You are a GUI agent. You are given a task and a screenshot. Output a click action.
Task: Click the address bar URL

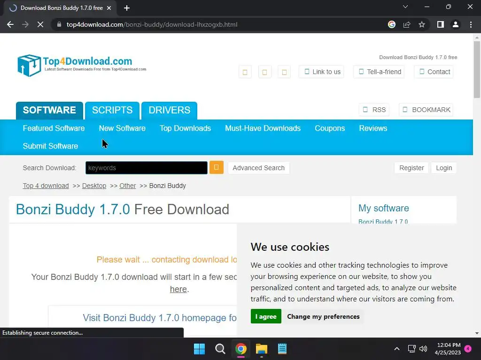pos(152,24)
